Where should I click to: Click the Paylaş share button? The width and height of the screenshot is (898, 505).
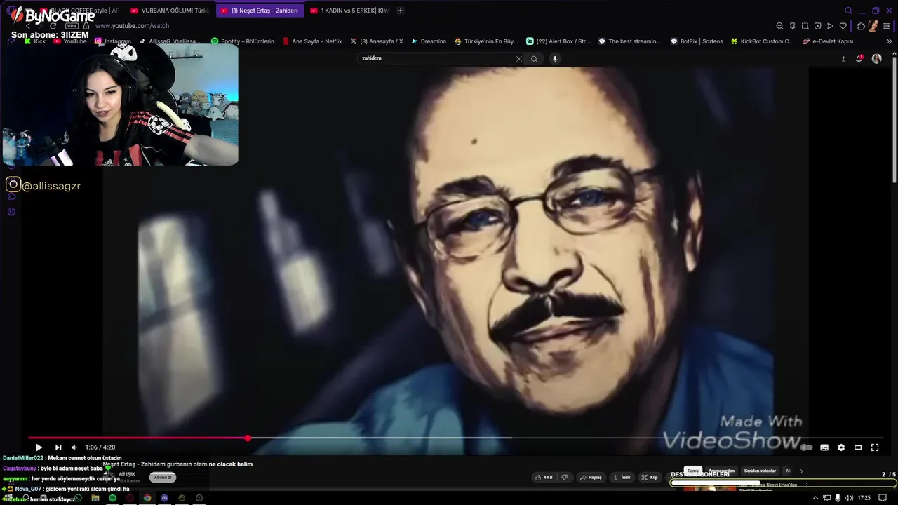(591, 478)
